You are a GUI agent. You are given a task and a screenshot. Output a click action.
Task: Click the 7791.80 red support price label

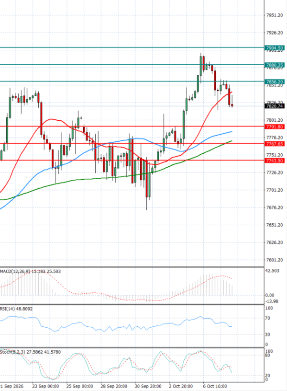click(275, 126)
